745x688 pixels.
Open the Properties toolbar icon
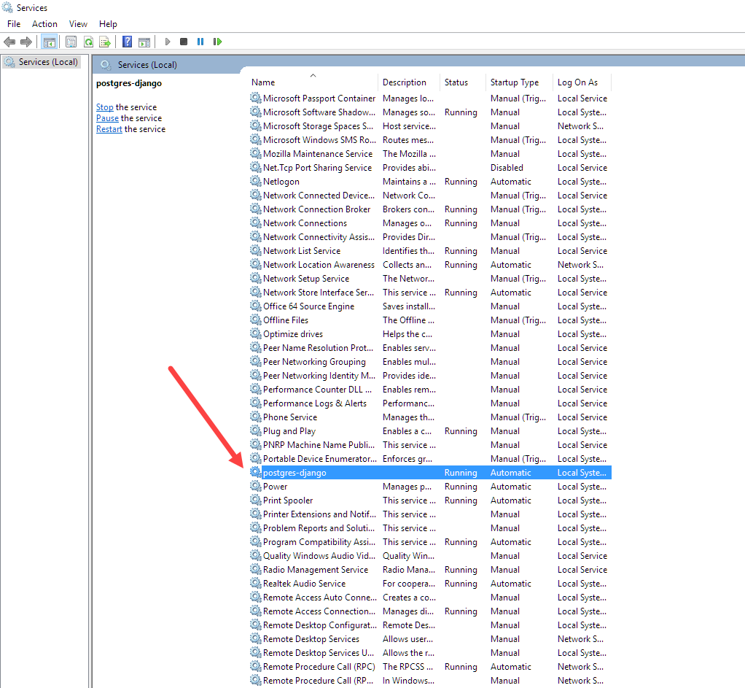[71, 42]
